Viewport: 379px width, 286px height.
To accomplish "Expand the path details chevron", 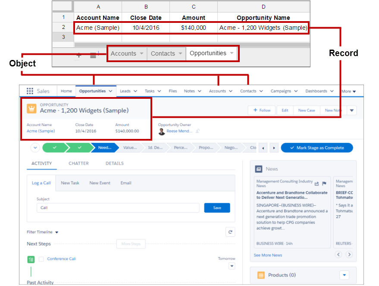I will pyautogui.click(x=35, y=148).
